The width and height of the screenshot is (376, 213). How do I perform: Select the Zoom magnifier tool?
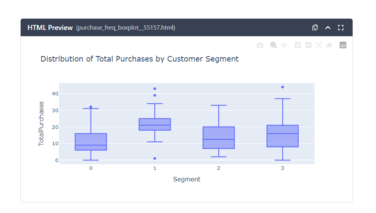274,45
